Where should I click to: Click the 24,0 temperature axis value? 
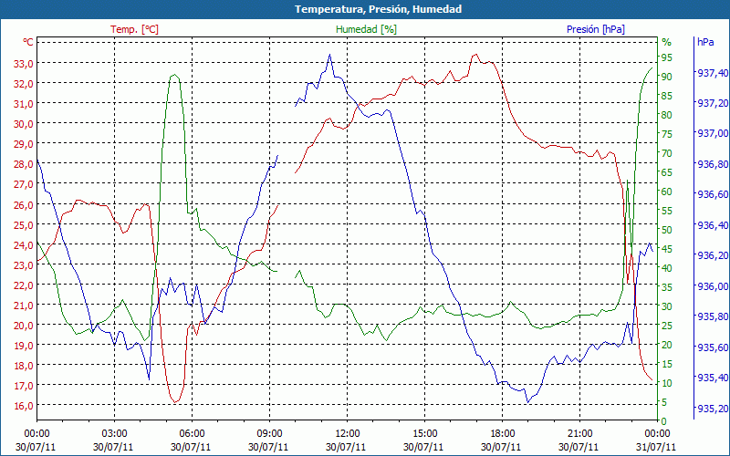(24, 244)
